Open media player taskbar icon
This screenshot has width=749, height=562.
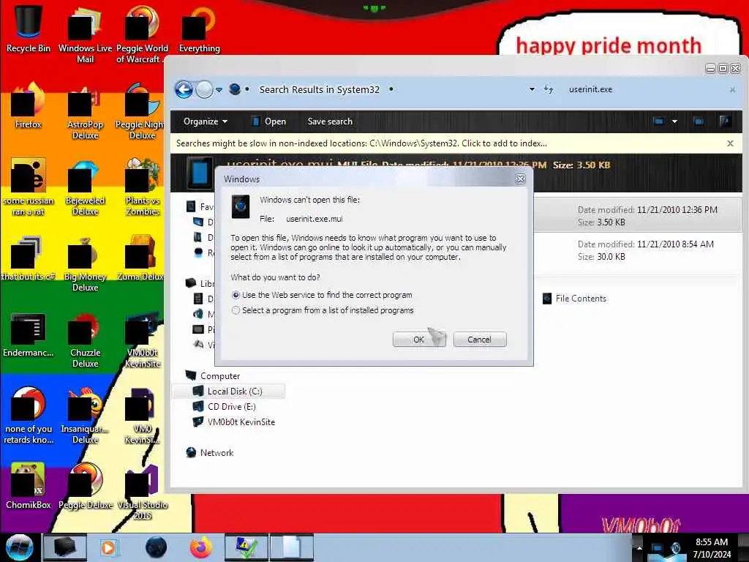[x=108, y=547]
